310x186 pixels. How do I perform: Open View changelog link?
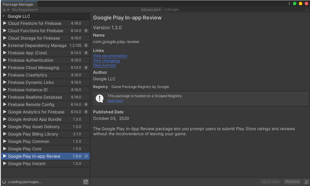click(x=106, y=61)
